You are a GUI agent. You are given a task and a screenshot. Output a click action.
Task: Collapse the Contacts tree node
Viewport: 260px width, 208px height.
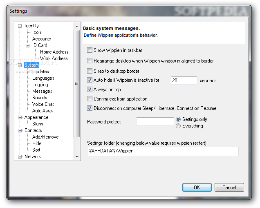pos(20,130)
